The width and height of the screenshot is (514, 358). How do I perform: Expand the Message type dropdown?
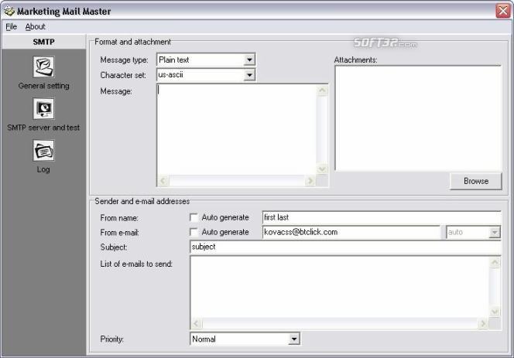click(x=249, y=60)
